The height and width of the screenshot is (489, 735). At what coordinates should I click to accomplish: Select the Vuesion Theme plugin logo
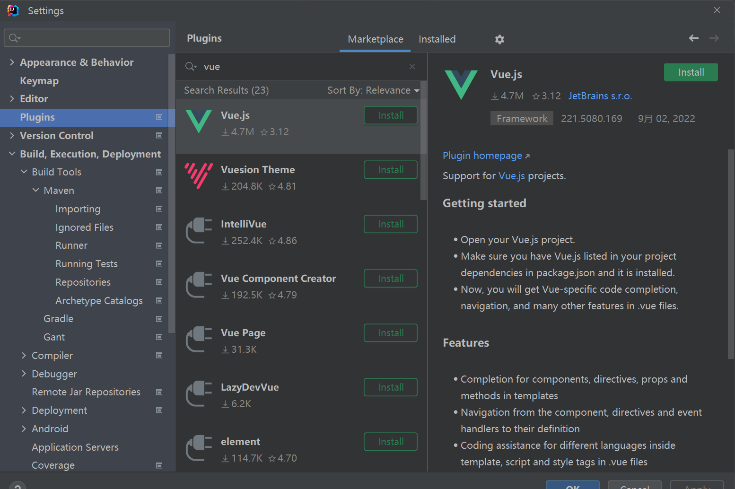[199, 175]
